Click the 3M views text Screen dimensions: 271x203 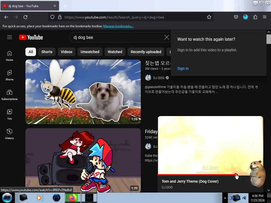coord(152,68)
